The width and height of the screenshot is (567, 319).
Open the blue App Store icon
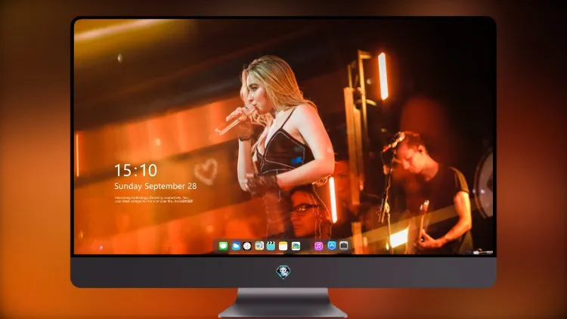coord(332,246)
